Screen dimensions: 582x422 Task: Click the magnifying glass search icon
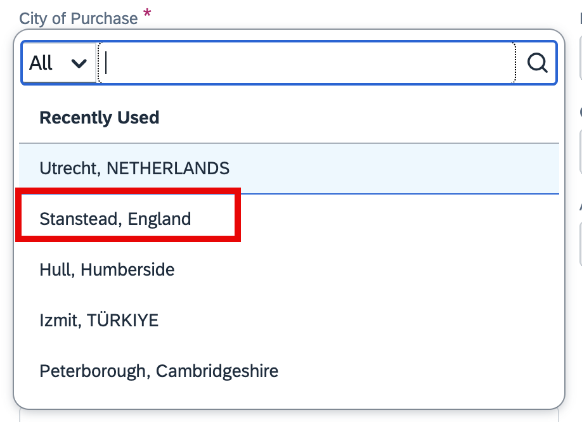537,63
